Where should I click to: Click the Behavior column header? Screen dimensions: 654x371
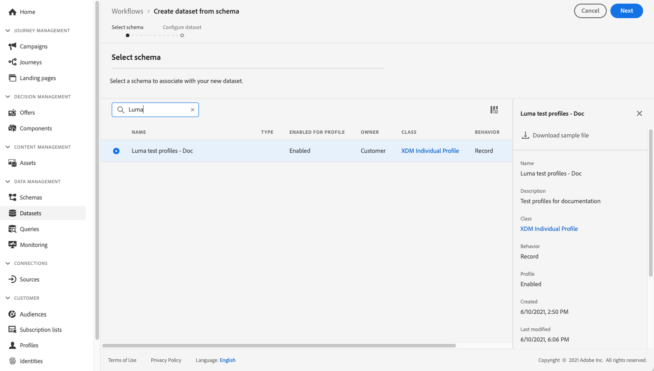pyautogui.click(x=487, y=132)
